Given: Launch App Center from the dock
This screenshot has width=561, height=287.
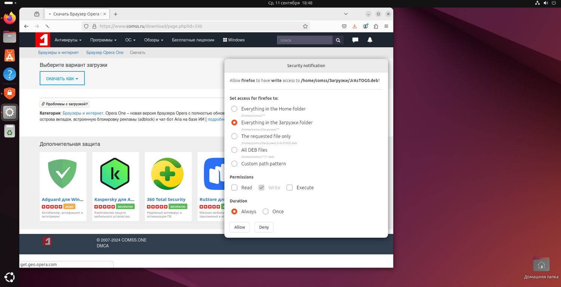Looking at the screenshot, I should click(10, 55).
